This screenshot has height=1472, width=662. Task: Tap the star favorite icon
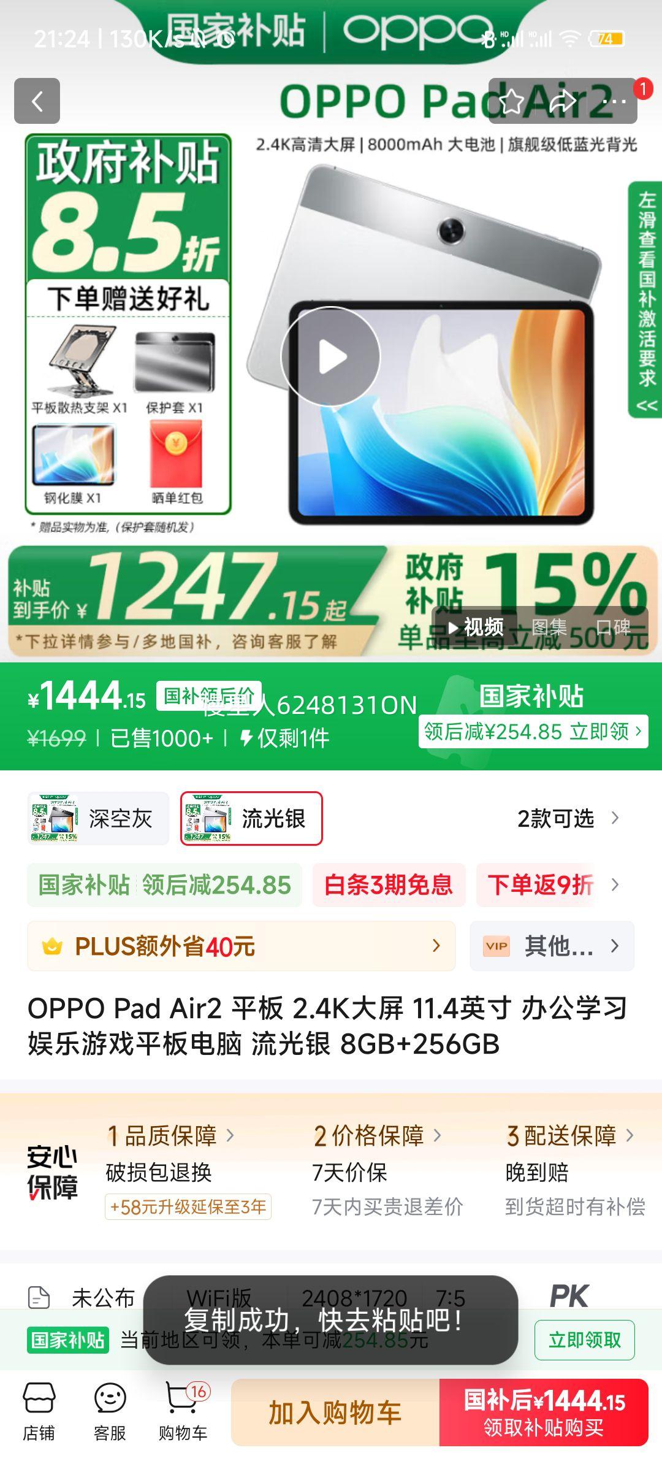tap(512, 101)
